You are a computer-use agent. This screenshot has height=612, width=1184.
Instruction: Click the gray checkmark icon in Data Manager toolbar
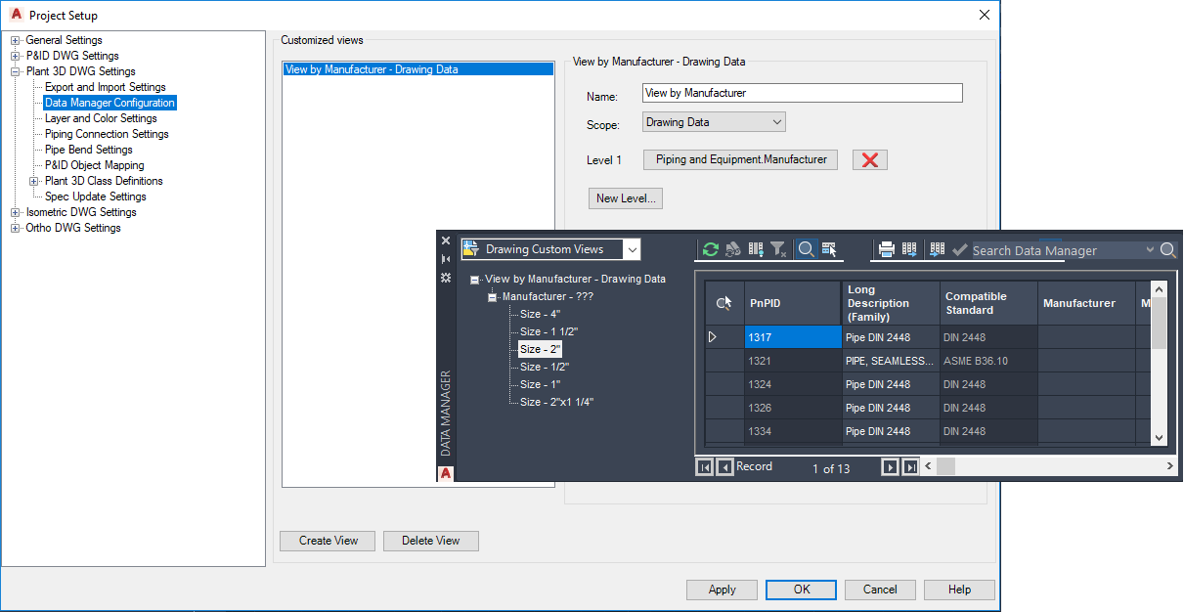click(x=959, y=250)
